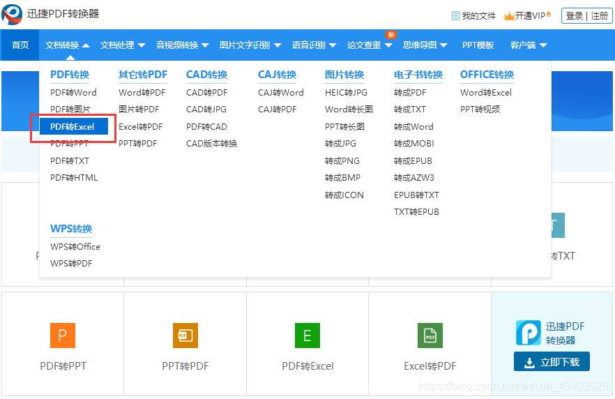Open WPS转PDF option

tap(71, 264)
